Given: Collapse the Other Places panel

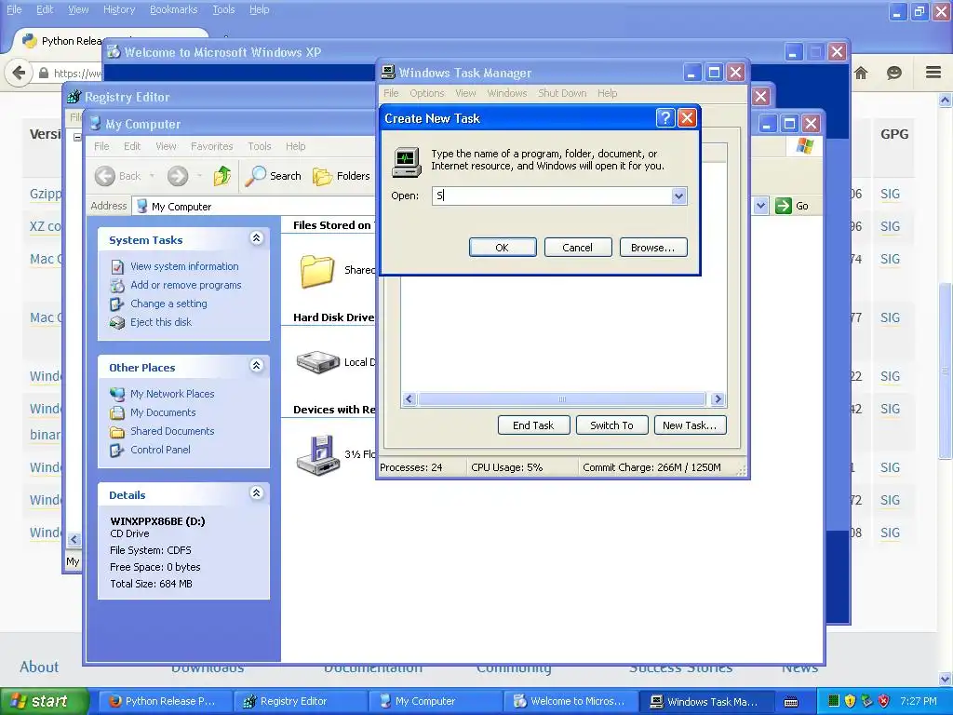Looking at the screenshot, I should [x=257, y=365].
